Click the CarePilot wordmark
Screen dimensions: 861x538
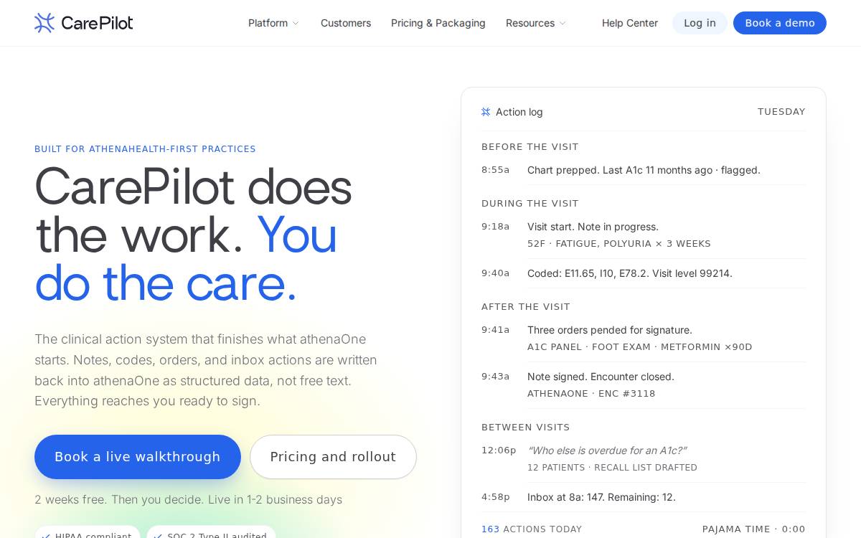(97, 23)
